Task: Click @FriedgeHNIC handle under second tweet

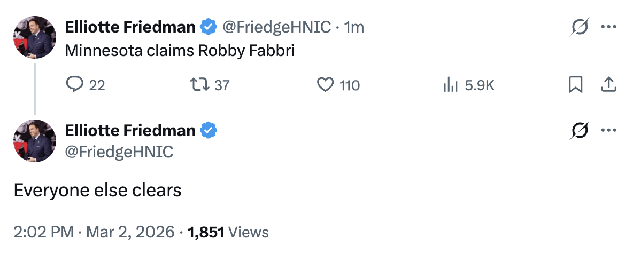Action: coord(119,152)
